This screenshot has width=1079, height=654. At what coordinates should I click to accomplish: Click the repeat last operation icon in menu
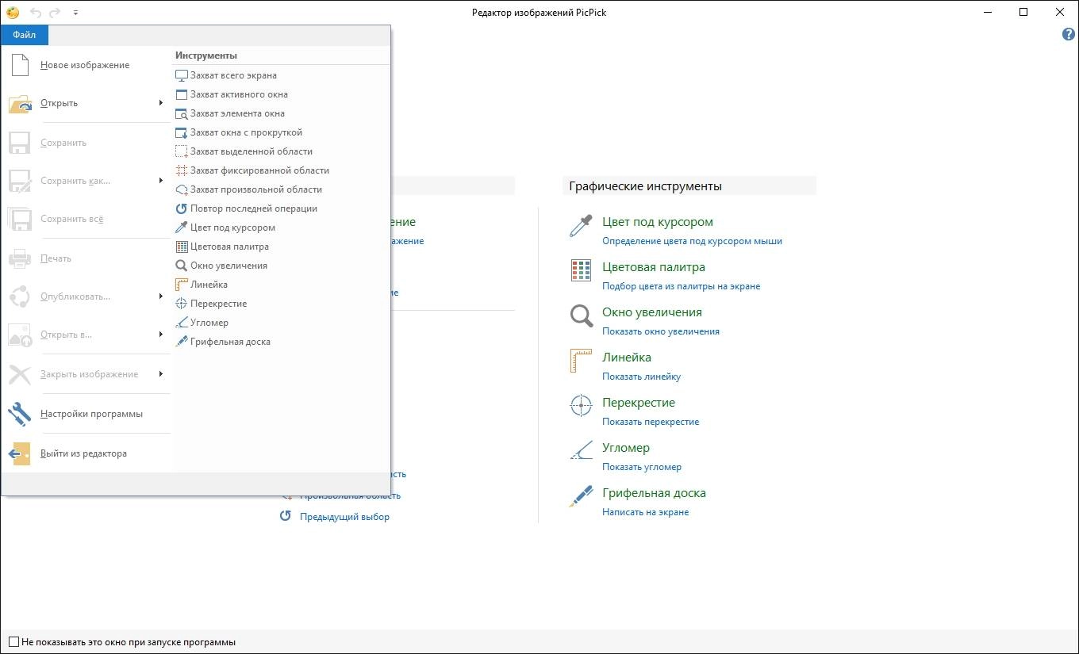[182, 209]
